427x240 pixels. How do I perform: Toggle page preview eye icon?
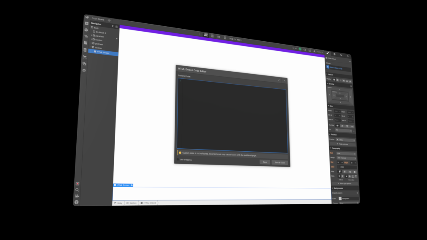pos(109,20)
